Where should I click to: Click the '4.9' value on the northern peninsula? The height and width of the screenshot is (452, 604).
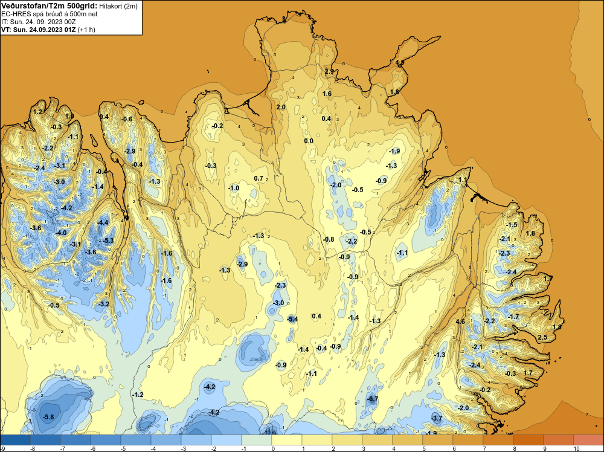[x=399, y=62]
